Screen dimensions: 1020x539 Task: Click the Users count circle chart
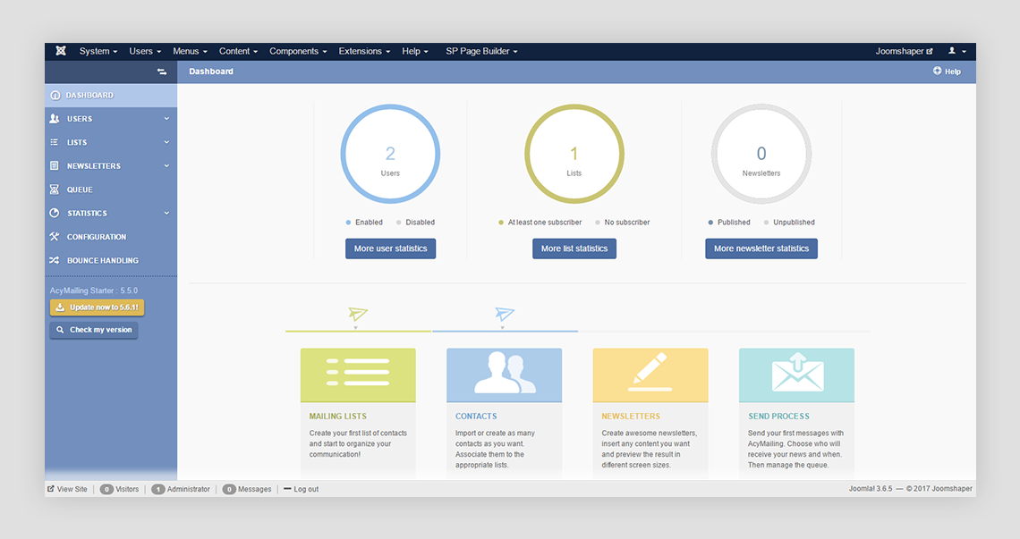point(390,154)
